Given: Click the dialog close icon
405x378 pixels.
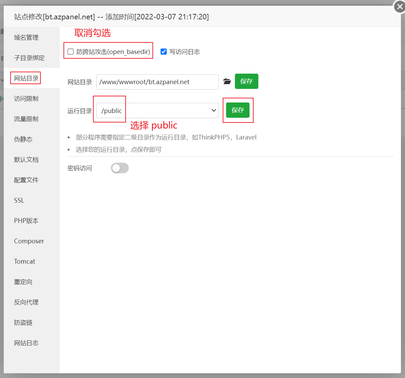Looking at the screenshot, I should click(399, 6).
